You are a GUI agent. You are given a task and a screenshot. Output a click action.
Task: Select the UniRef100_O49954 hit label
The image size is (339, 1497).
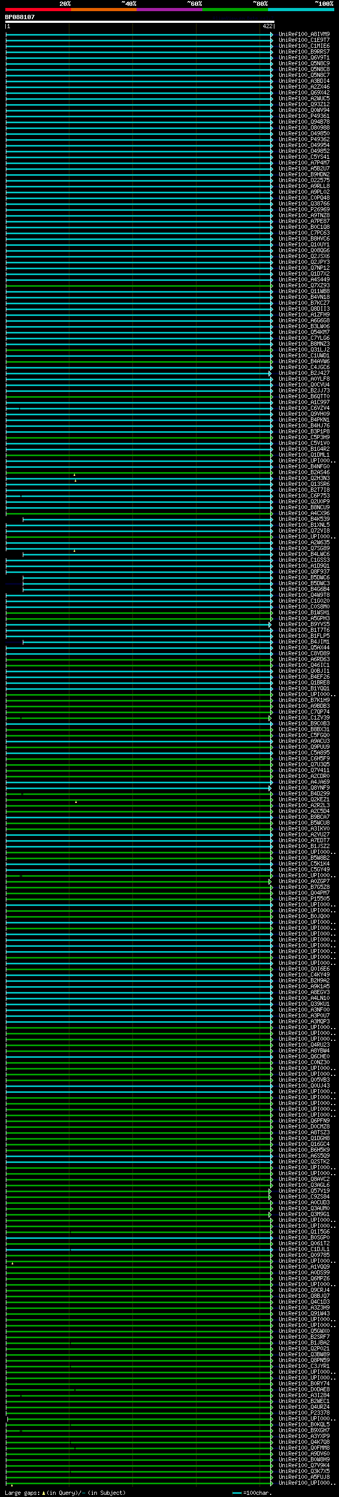(x=304, y=146)
